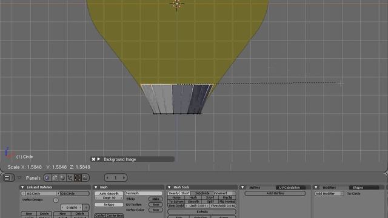
Task: Click New in the material slot column
Action: (x=62, y=214)
